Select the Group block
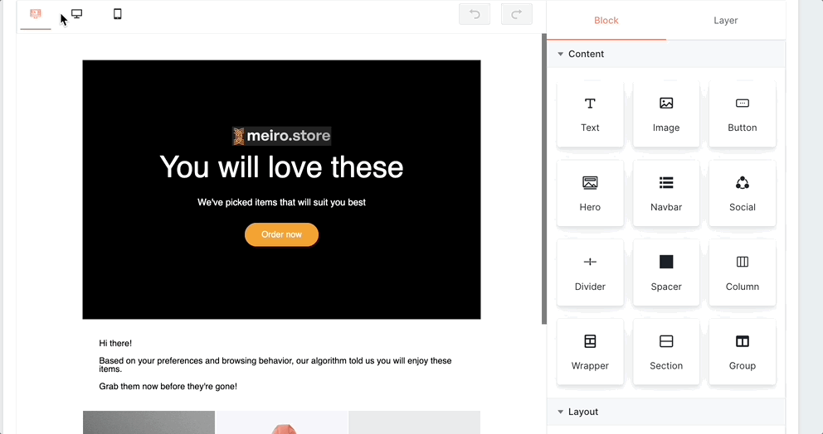This screenshot has height=434, width=823. click(x=743, y=352)
